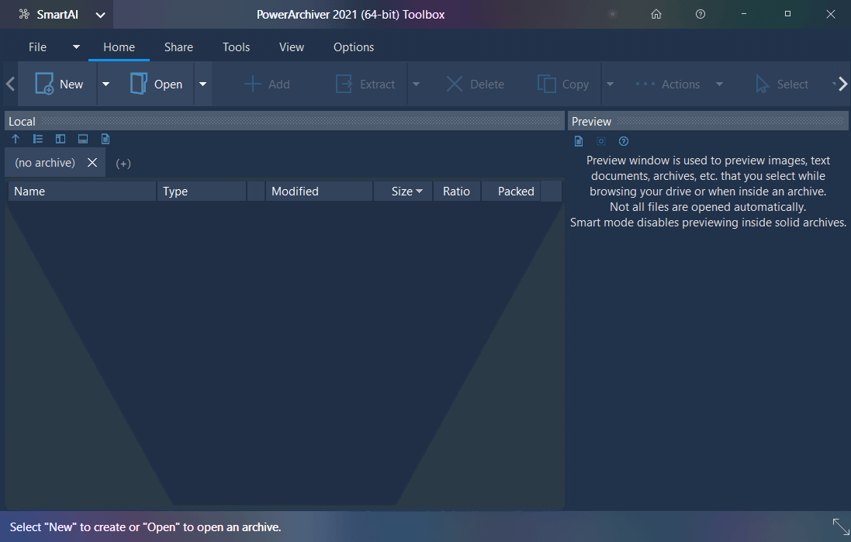Click the resize arrows icon in status bar
Image resolution: width=851 pixels, height=542 pixels.
(x=841, y=526)
